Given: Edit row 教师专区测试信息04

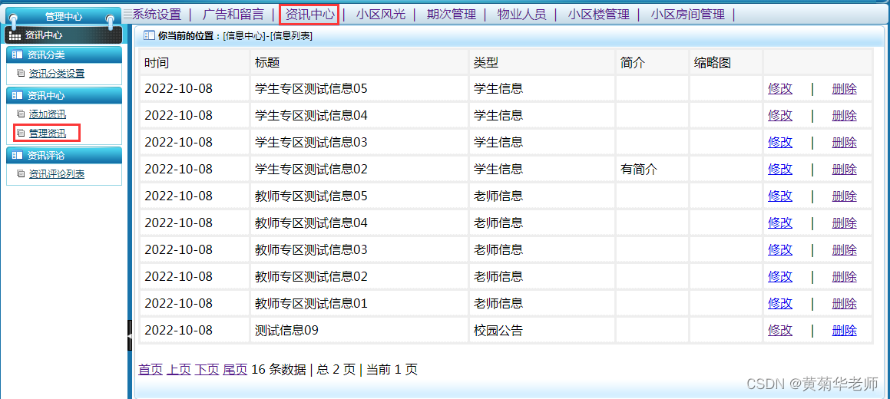Looking at the screenshot, I should [780, 223].
